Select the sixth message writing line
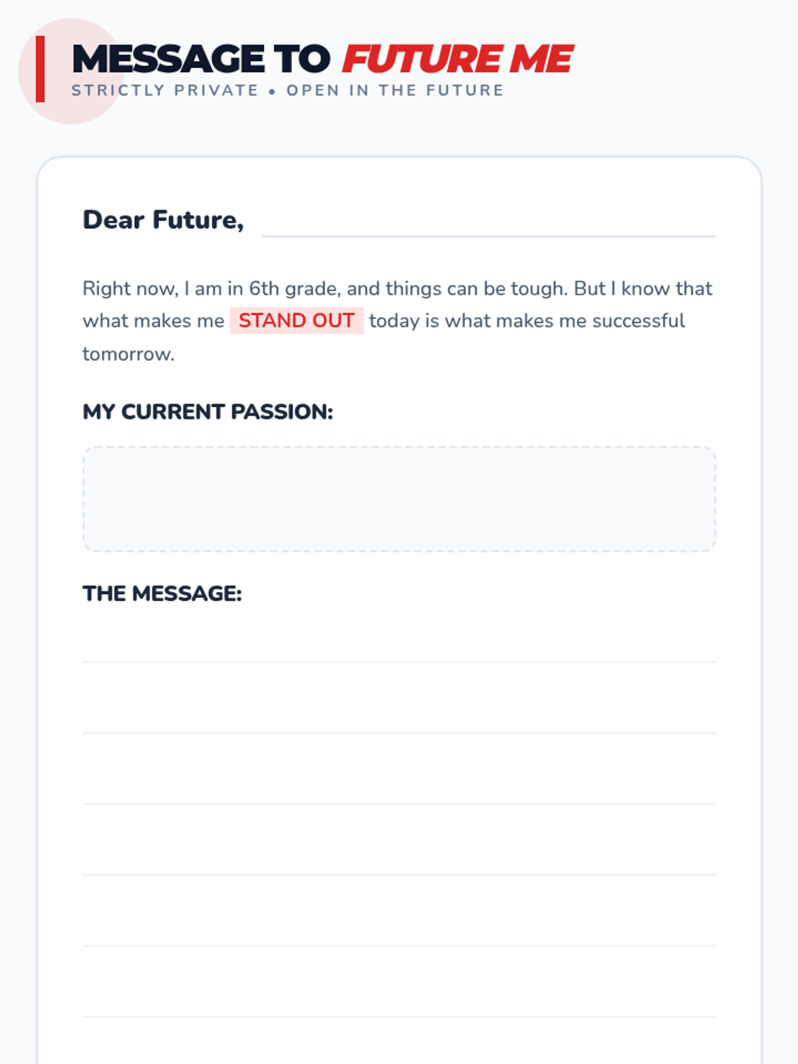 (x=399, y=999)
